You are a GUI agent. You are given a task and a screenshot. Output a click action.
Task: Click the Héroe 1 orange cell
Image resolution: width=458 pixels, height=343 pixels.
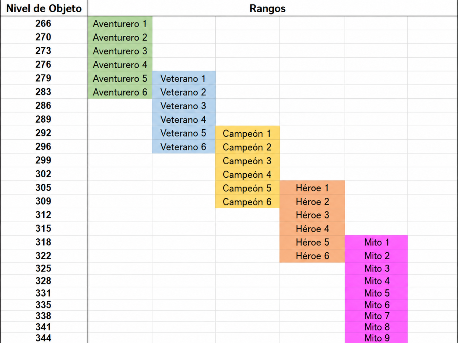pos(312,188)
